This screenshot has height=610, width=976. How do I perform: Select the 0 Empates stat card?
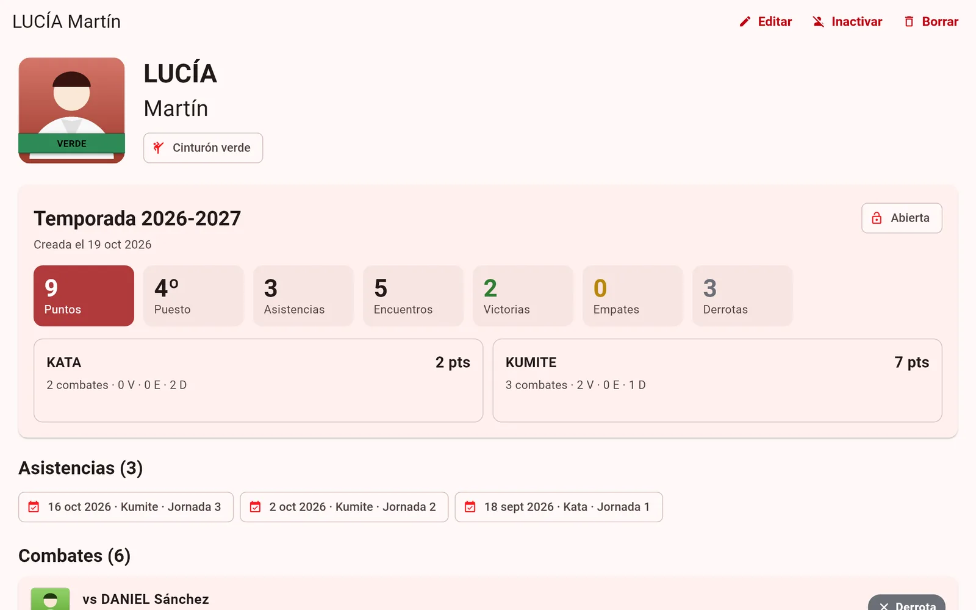(x=633, y=296)
